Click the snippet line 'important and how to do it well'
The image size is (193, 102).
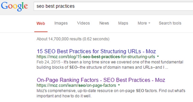coord(64,96)
